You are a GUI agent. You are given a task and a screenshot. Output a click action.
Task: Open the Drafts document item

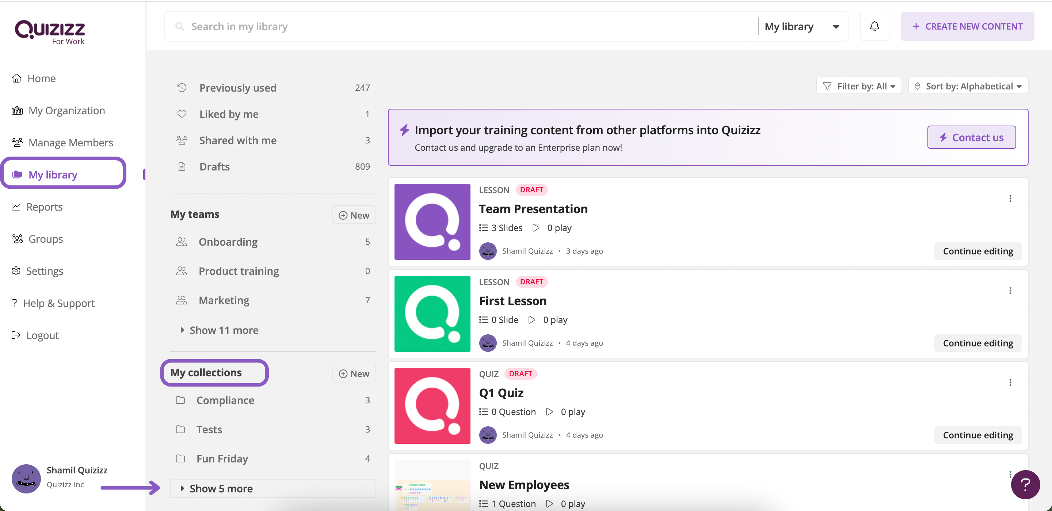pyautogui.click(x=214, y=166)
